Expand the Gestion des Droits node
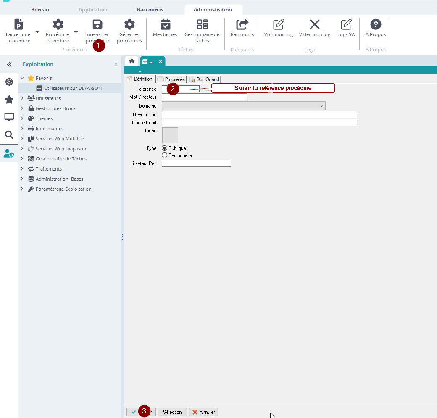 point(22,108)
